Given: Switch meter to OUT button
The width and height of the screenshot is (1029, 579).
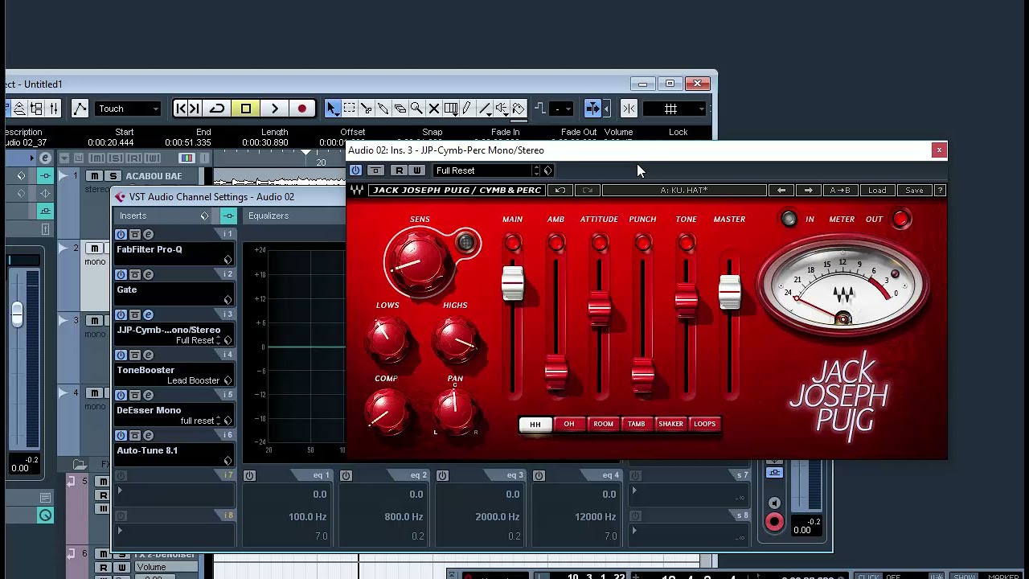Looking at the screenshot, I should [x=900, y=219].
